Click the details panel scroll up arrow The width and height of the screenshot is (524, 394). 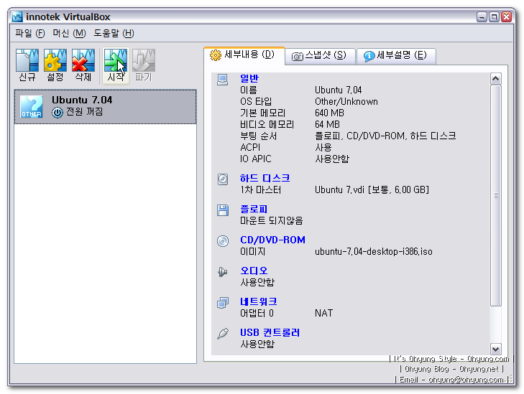coord(495,79)
